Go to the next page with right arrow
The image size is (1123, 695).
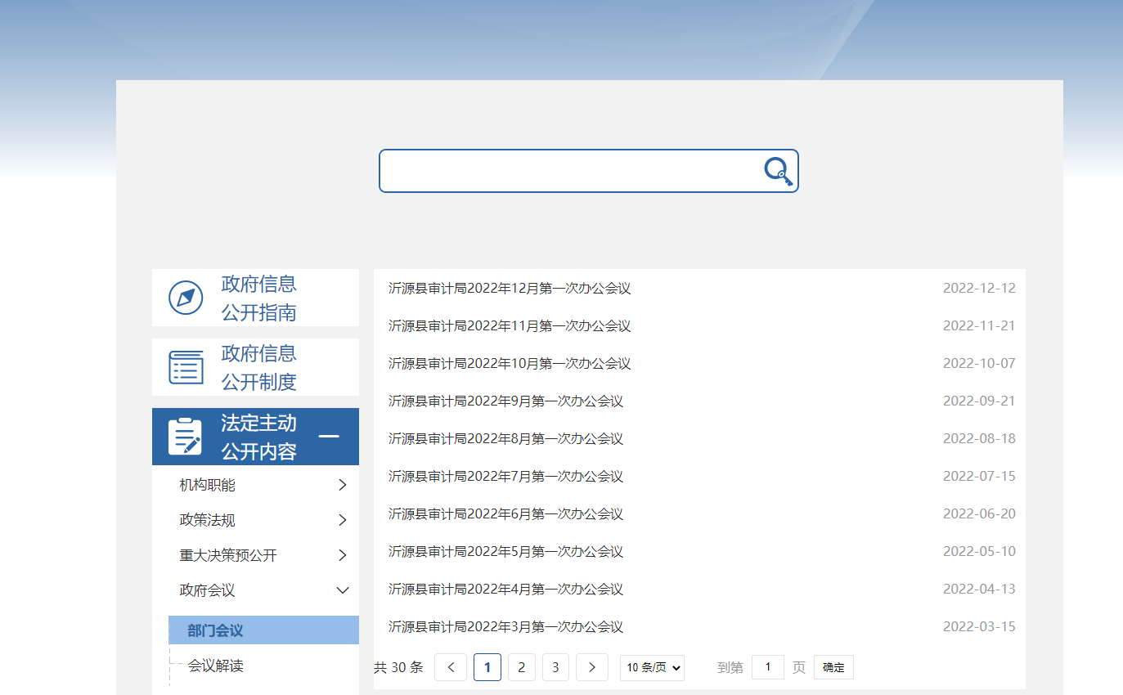click(591, 667)
